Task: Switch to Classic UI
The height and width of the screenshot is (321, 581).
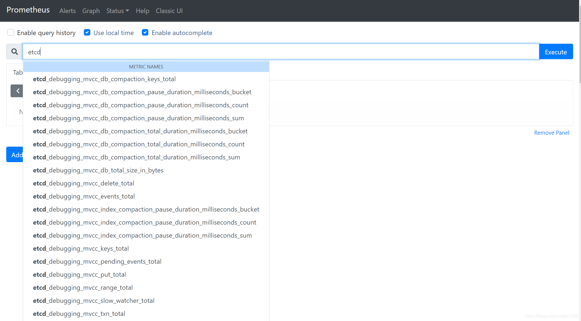Action: pyautogui.click(x=169, y=11)
